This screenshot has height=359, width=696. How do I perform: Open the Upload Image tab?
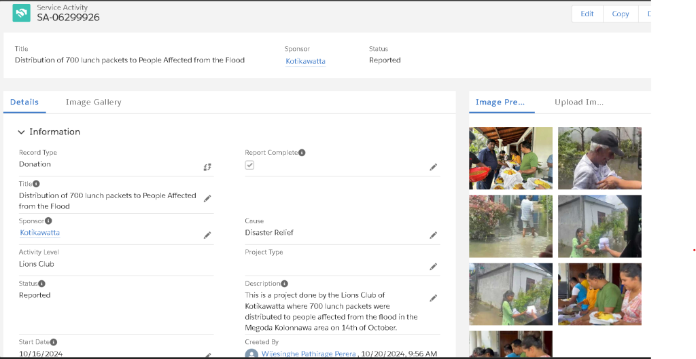579,102
